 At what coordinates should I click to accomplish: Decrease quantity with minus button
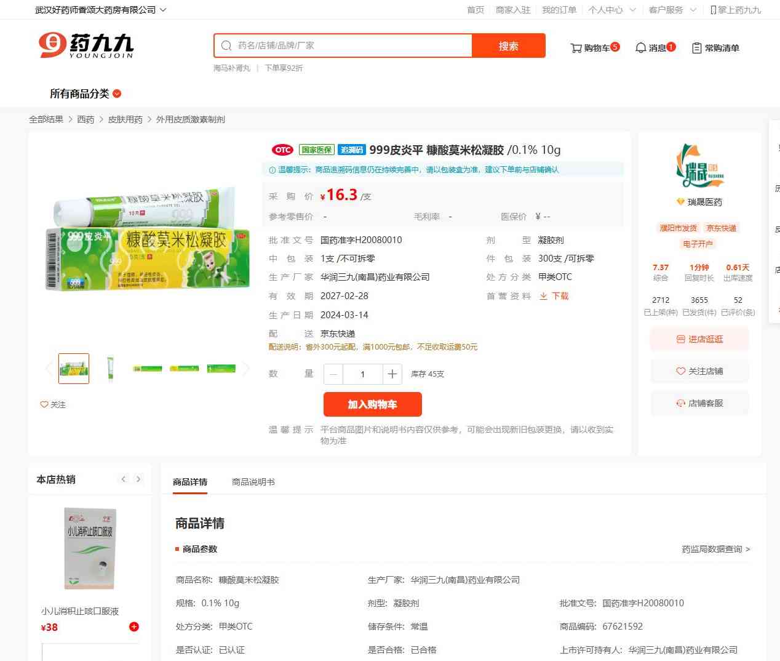tap(333, 374)
